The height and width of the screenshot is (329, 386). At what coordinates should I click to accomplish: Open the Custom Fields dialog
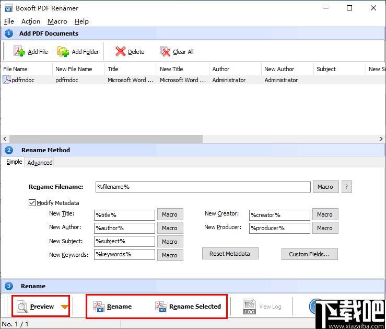click(309, 254)
